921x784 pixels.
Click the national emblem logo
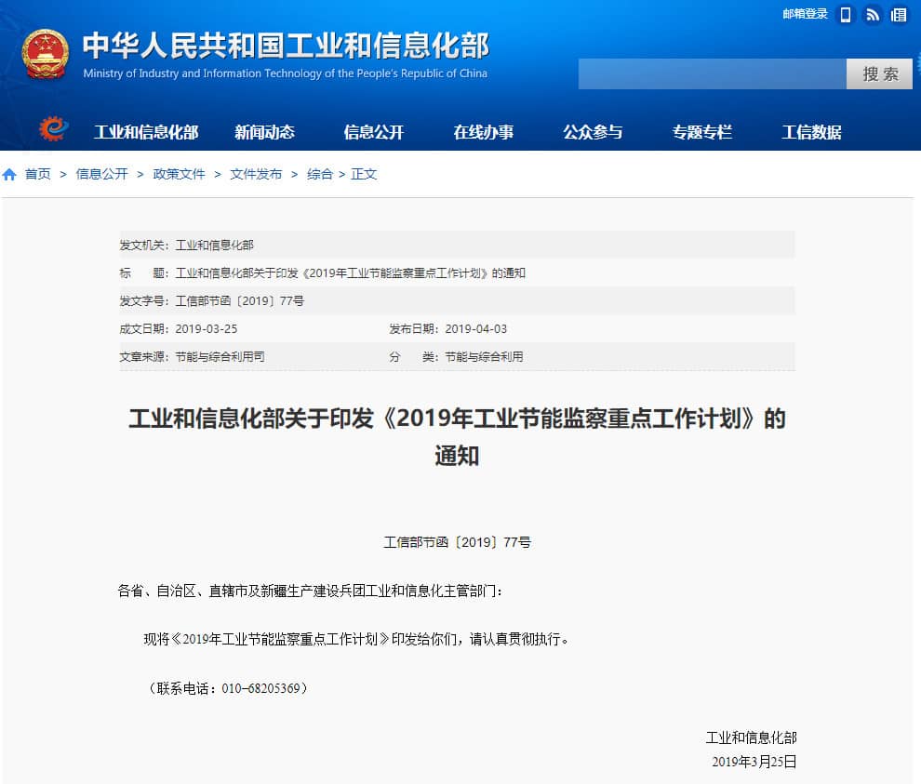click(45, 54)
